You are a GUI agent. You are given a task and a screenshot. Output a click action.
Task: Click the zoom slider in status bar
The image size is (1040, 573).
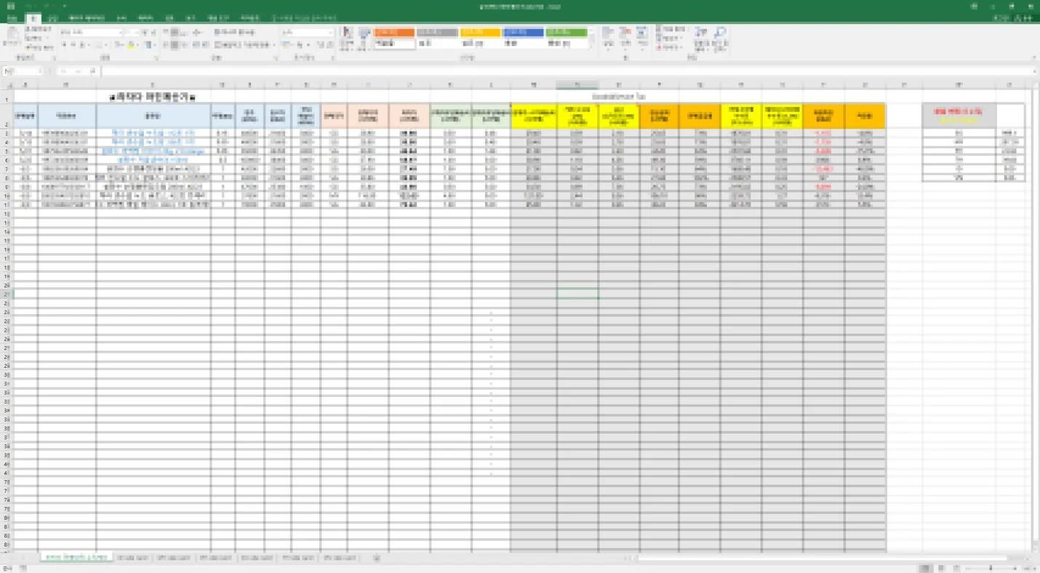click(x=990, y=568)
